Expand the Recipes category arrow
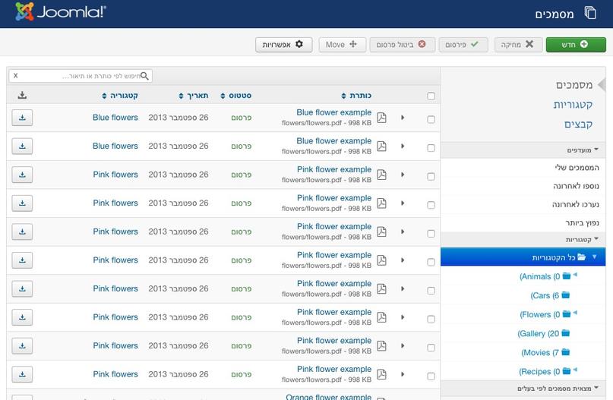Viewport: 613px width, 400px height. (x=575, y=370)
